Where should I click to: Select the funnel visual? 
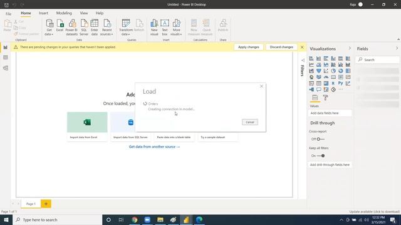(319, 71)
